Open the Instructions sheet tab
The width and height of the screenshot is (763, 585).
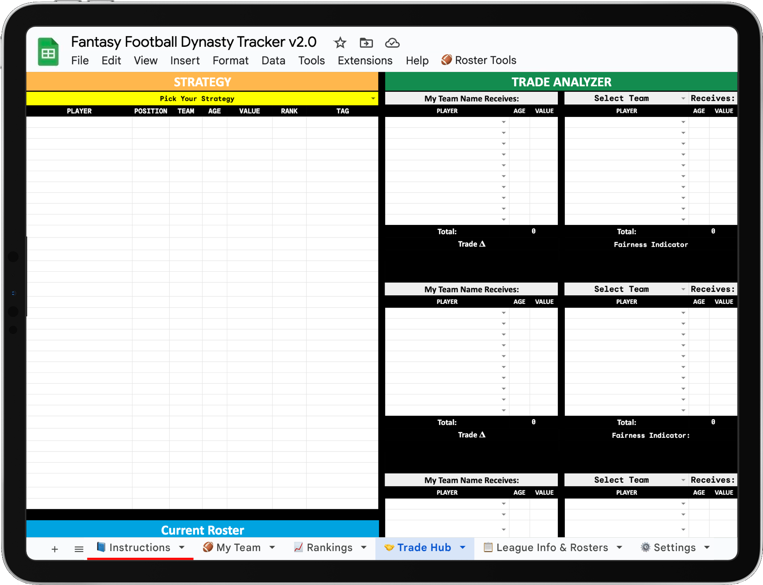pos(134,548)
